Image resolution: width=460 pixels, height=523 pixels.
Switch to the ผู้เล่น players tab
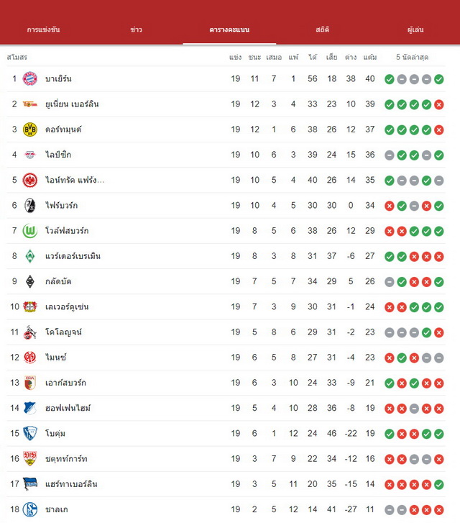415,29
